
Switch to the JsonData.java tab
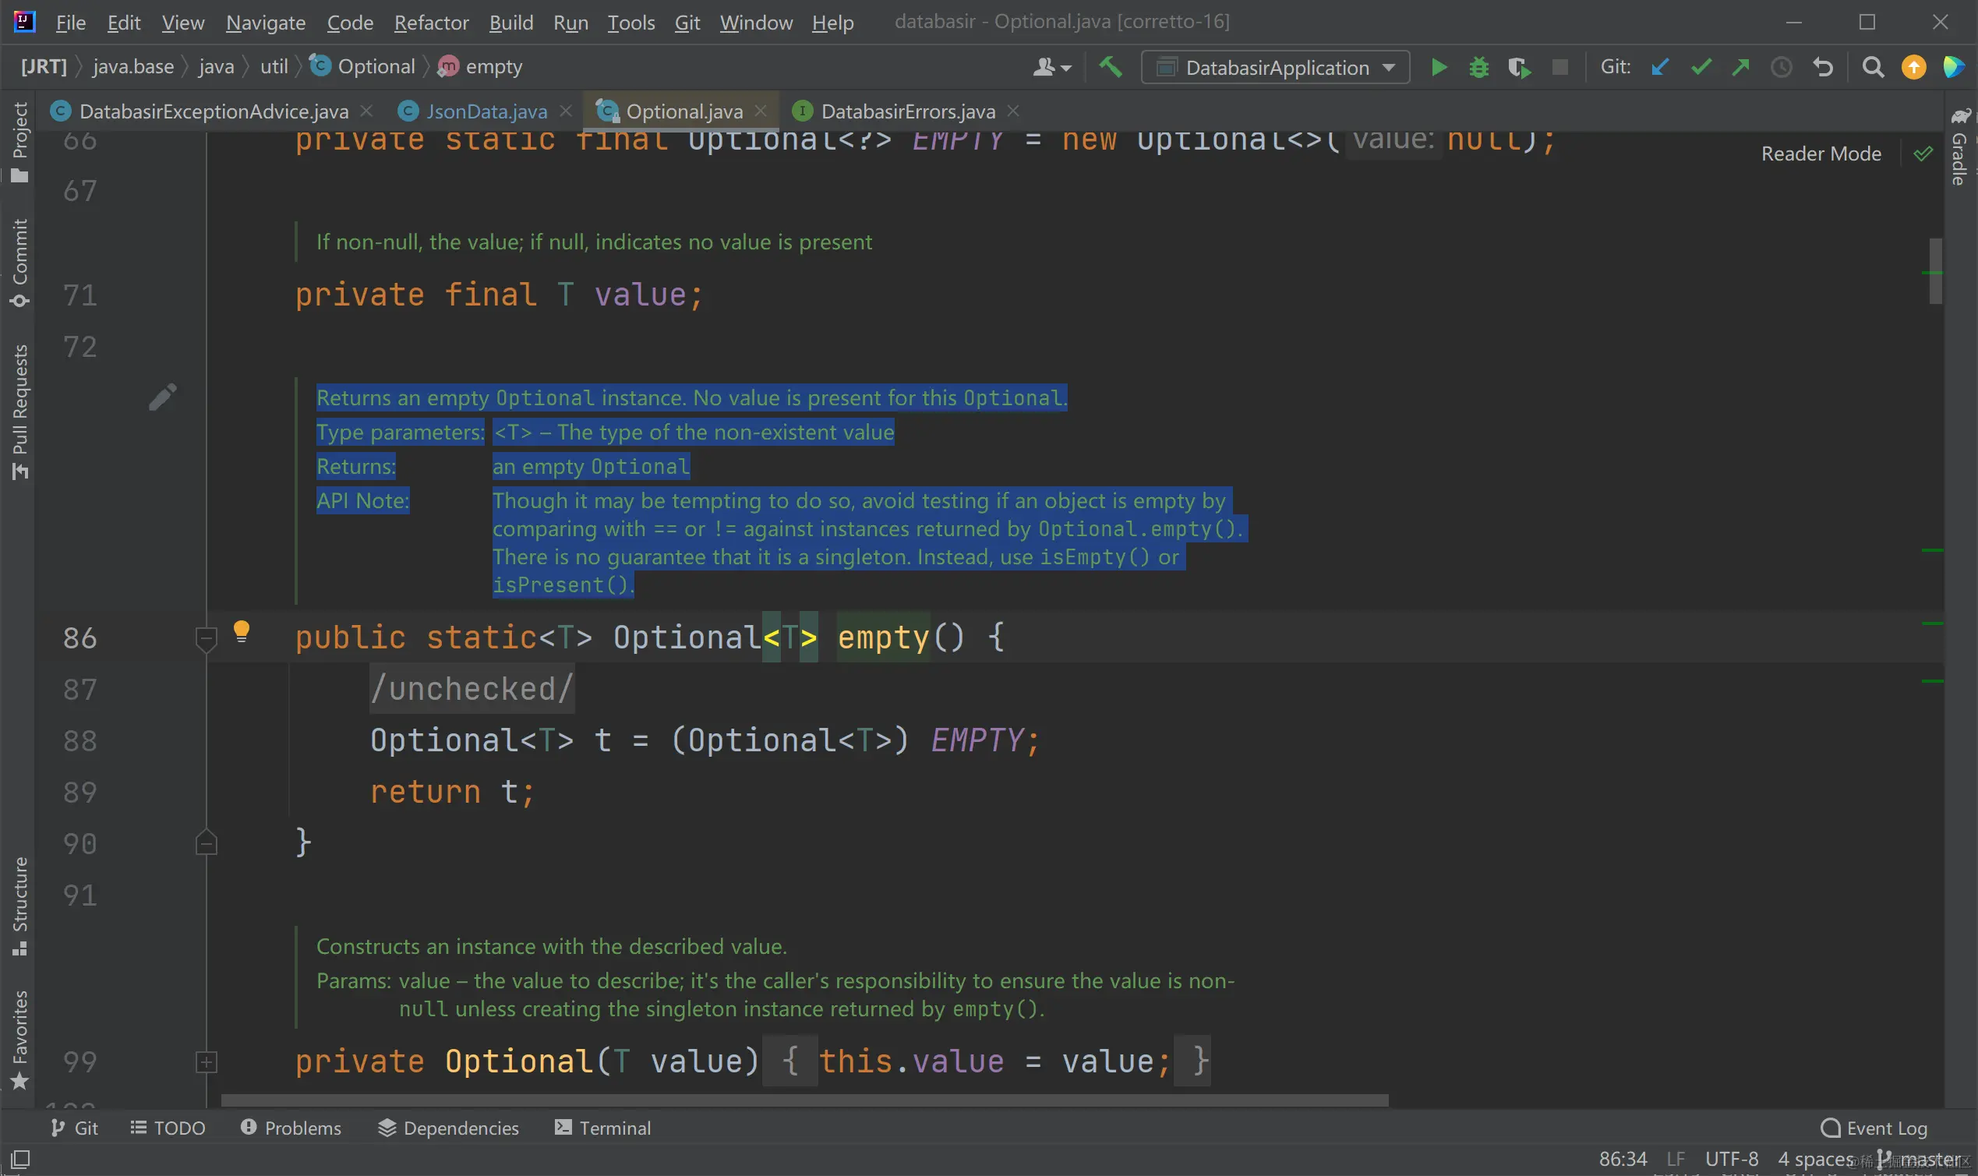486,111
